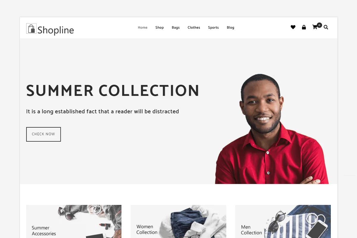Click the hero subtitle text about reader
The image size is (357, 238).
click(x=103, y=112)
